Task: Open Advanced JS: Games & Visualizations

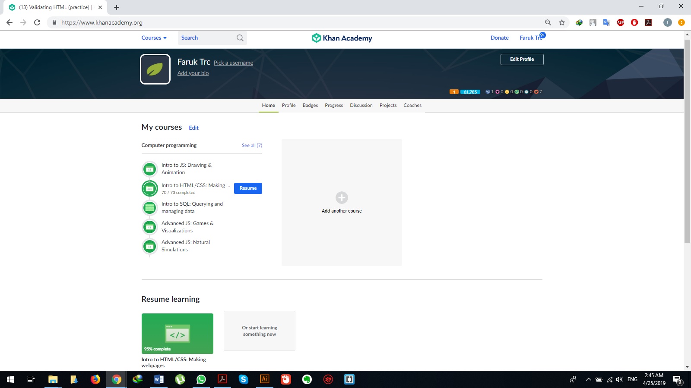Action: [187, 227]
